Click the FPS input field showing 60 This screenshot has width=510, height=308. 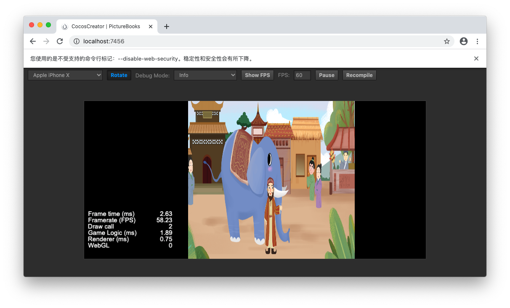click(302, 75)
